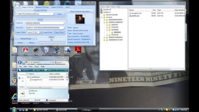Click the Profile ID input field
199x112 pixels.
(x=44, y=23)
